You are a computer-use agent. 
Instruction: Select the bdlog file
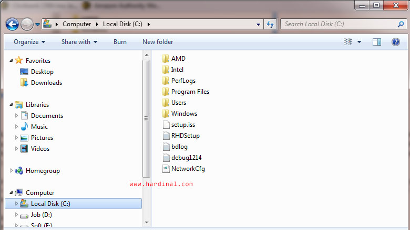click(175, 147)
